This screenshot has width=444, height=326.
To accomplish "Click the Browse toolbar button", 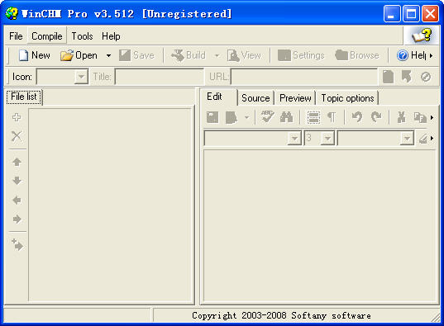I will pyautogui.click(x=357, y=55).
